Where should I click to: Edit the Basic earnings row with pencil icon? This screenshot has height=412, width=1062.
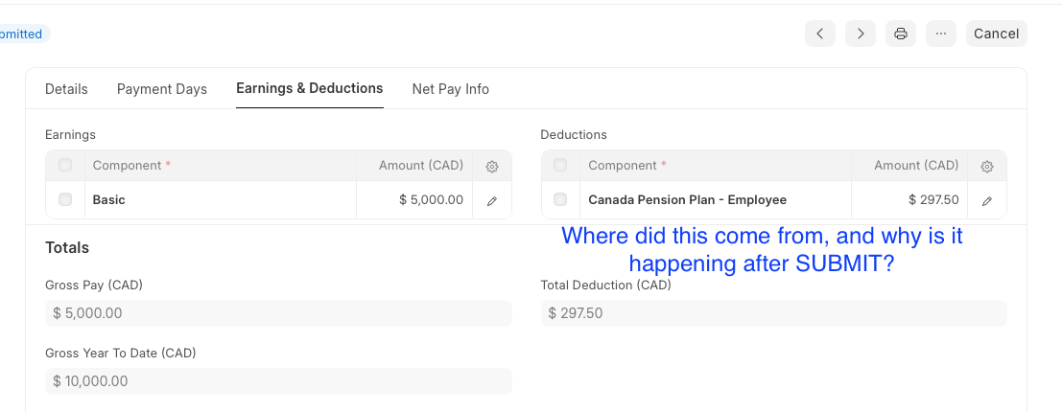pos(492,201)
